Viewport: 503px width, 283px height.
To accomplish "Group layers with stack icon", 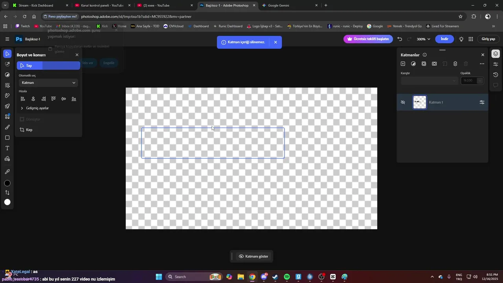I will (455, 64).
